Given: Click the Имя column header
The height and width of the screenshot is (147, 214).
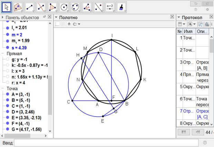Looking at the screenshot, I should 189,31.
